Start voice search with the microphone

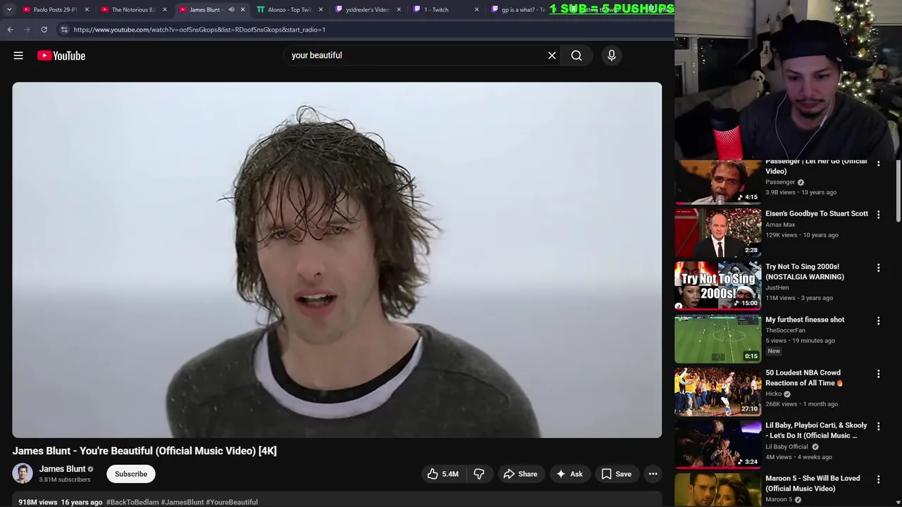(x=612, y=56)
